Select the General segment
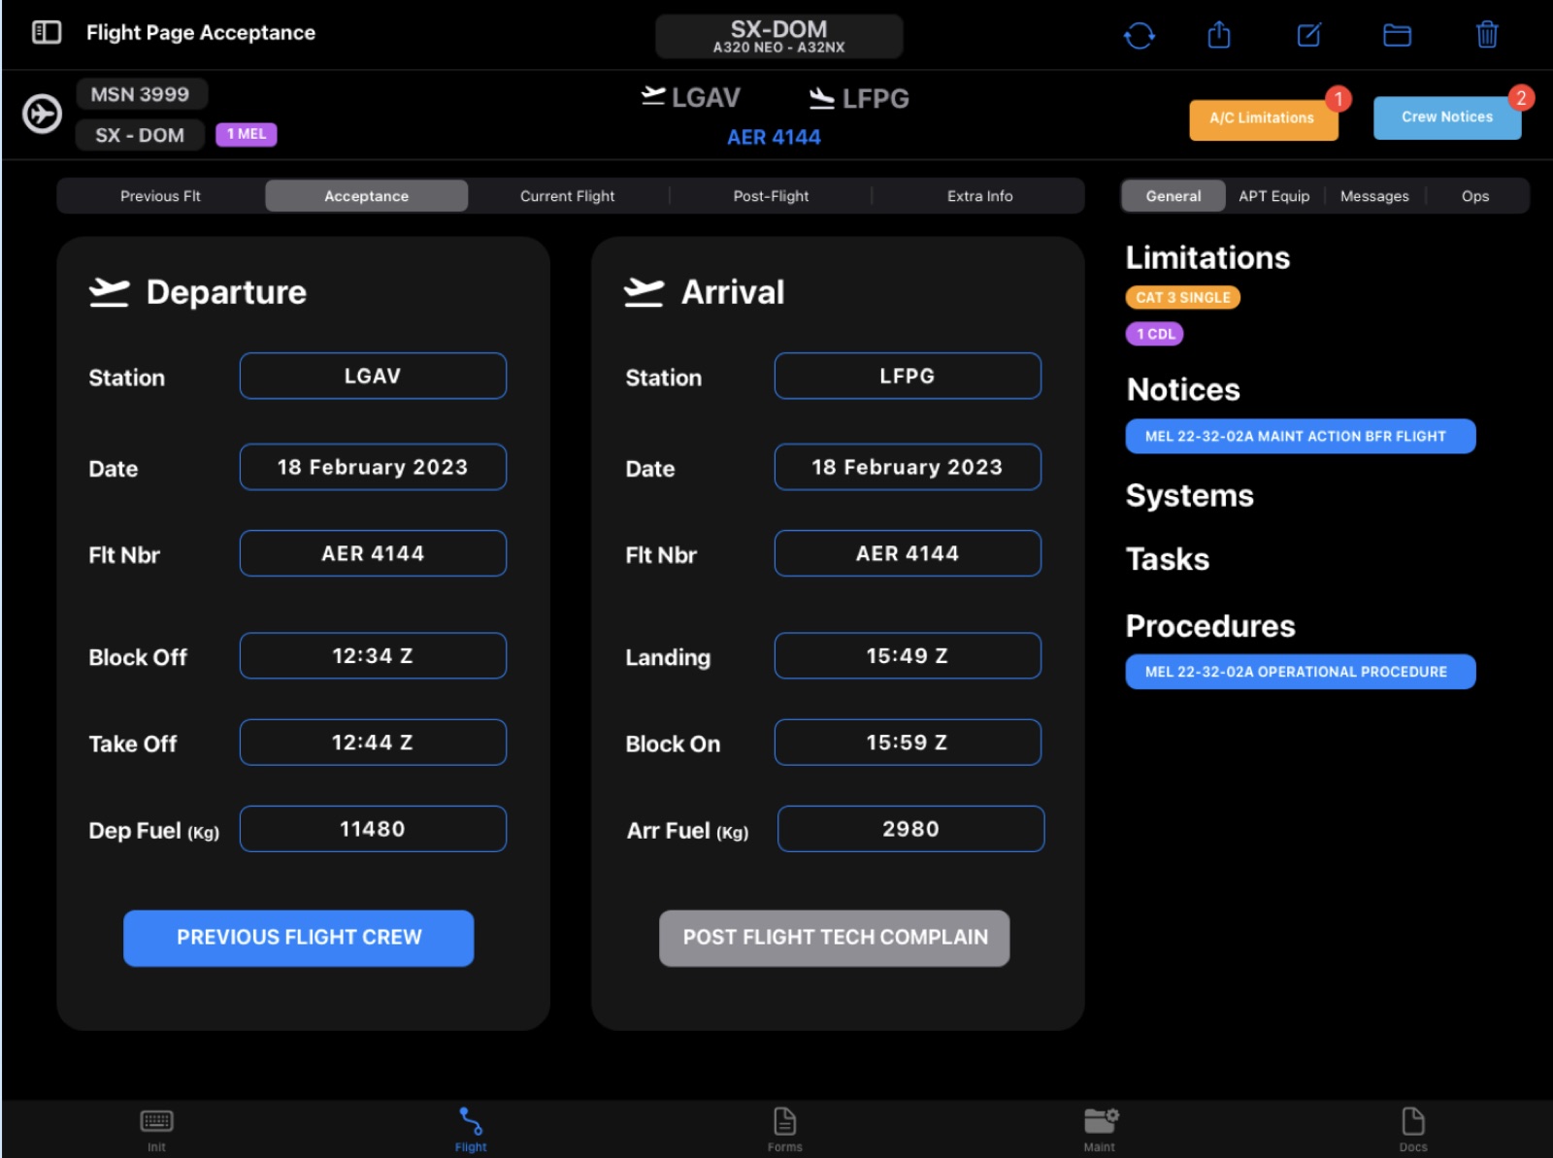The image size is (1553, 1158). [x=1173, y=196]
